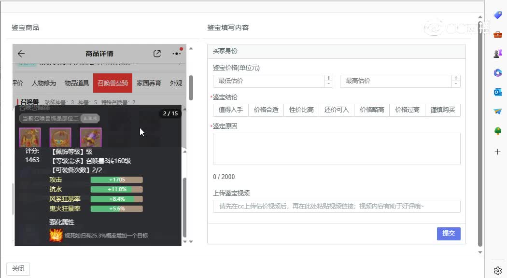
Task: Increase the 最低估价 value with plus stepper
Action: [329, 78]
